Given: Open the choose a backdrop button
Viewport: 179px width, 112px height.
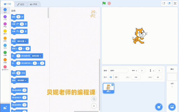Looking at the screenshot, I should tap(172, 107).
